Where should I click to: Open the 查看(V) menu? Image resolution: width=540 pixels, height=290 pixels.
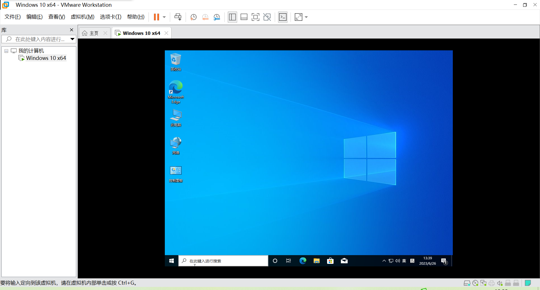57,17
